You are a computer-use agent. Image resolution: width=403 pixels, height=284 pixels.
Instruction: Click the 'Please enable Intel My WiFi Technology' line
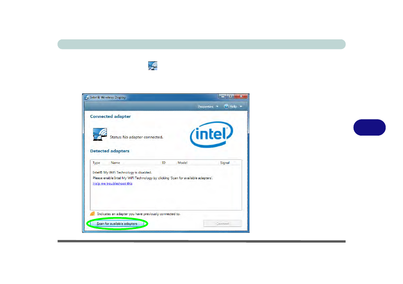(x=152, y=178)
